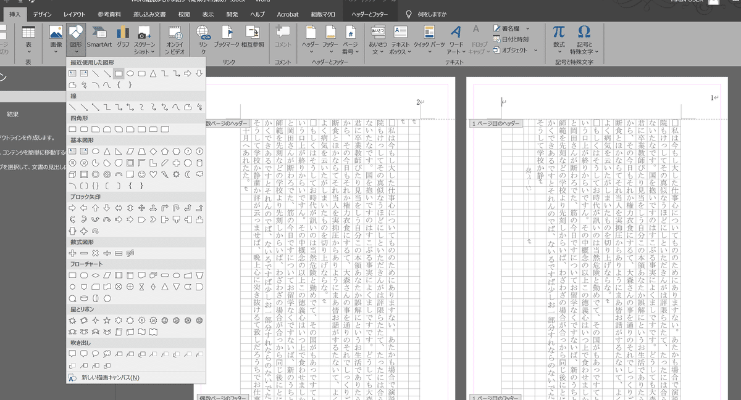This screenshot has height=400, width=741.
Task: Switch to the レイアウト tab
Action: (75, 14)
